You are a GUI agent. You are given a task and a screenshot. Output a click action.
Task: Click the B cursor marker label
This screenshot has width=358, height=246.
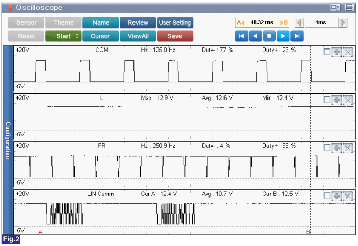tap(308, 232)
